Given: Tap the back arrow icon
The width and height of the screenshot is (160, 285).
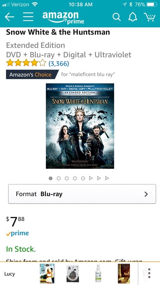Looking at the screenshot, I should pos(9,17).
